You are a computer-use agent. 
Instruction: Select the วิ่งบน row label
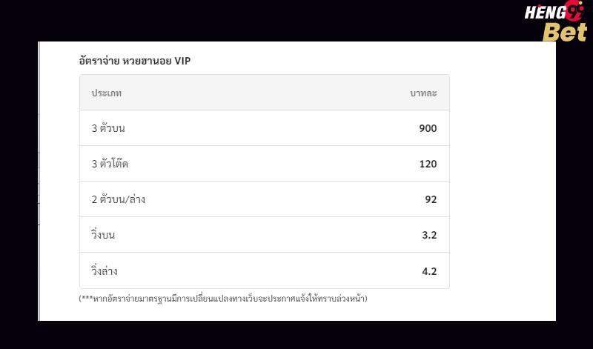point(103,234)
